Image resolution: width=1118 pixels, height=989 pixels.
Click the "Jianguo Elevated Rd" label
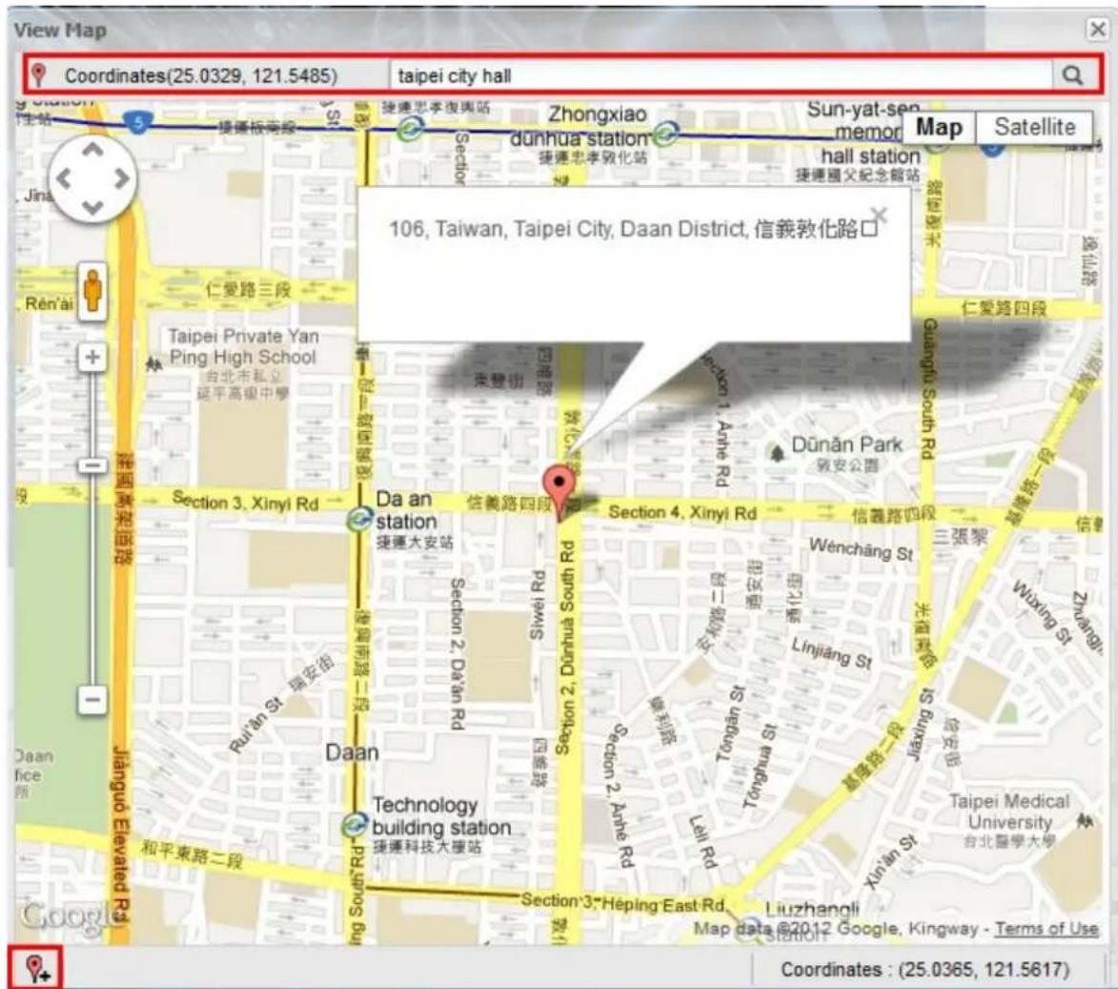[121, 834]
